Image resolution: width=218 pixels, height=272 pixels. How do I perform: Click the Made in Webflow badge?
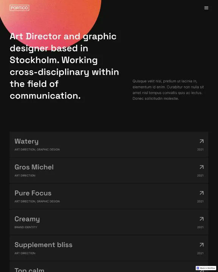(x=206, y=268)
